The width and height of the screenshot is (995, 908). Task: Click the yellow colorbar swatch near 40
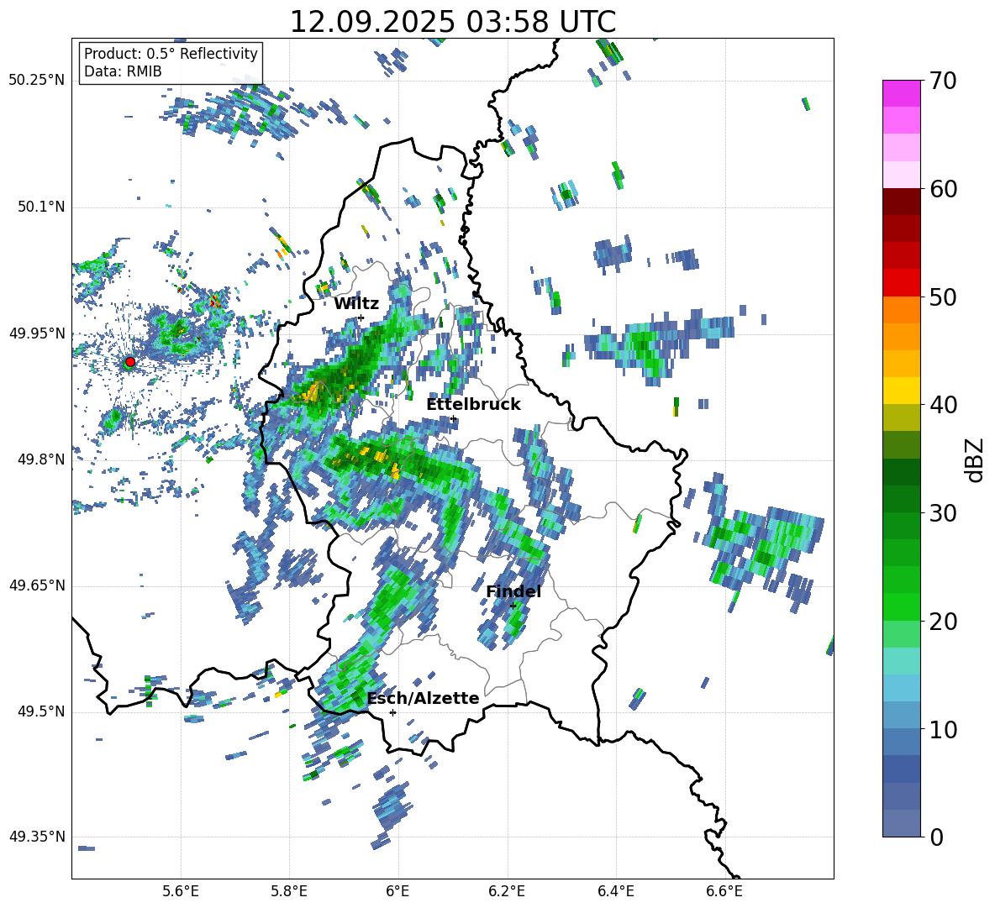click(x=901, y=391)
